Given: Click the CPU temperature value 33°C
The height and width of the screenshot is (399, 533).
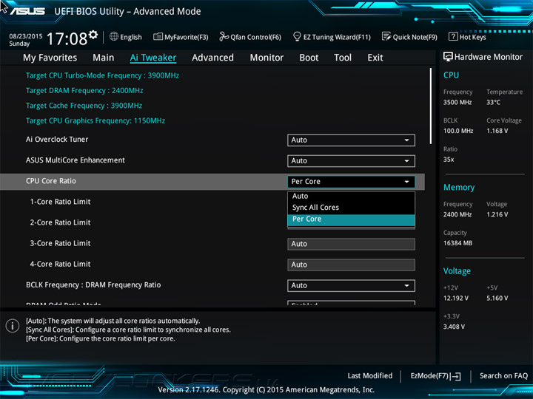Looking at the screenshot, I should point(493,102).
